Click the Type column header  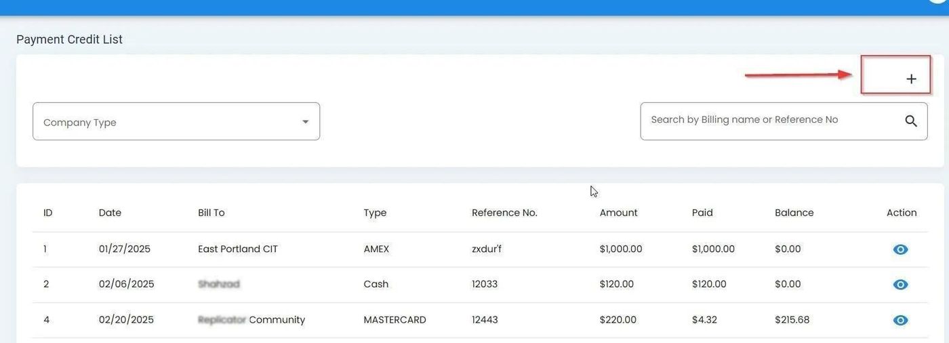375,213
